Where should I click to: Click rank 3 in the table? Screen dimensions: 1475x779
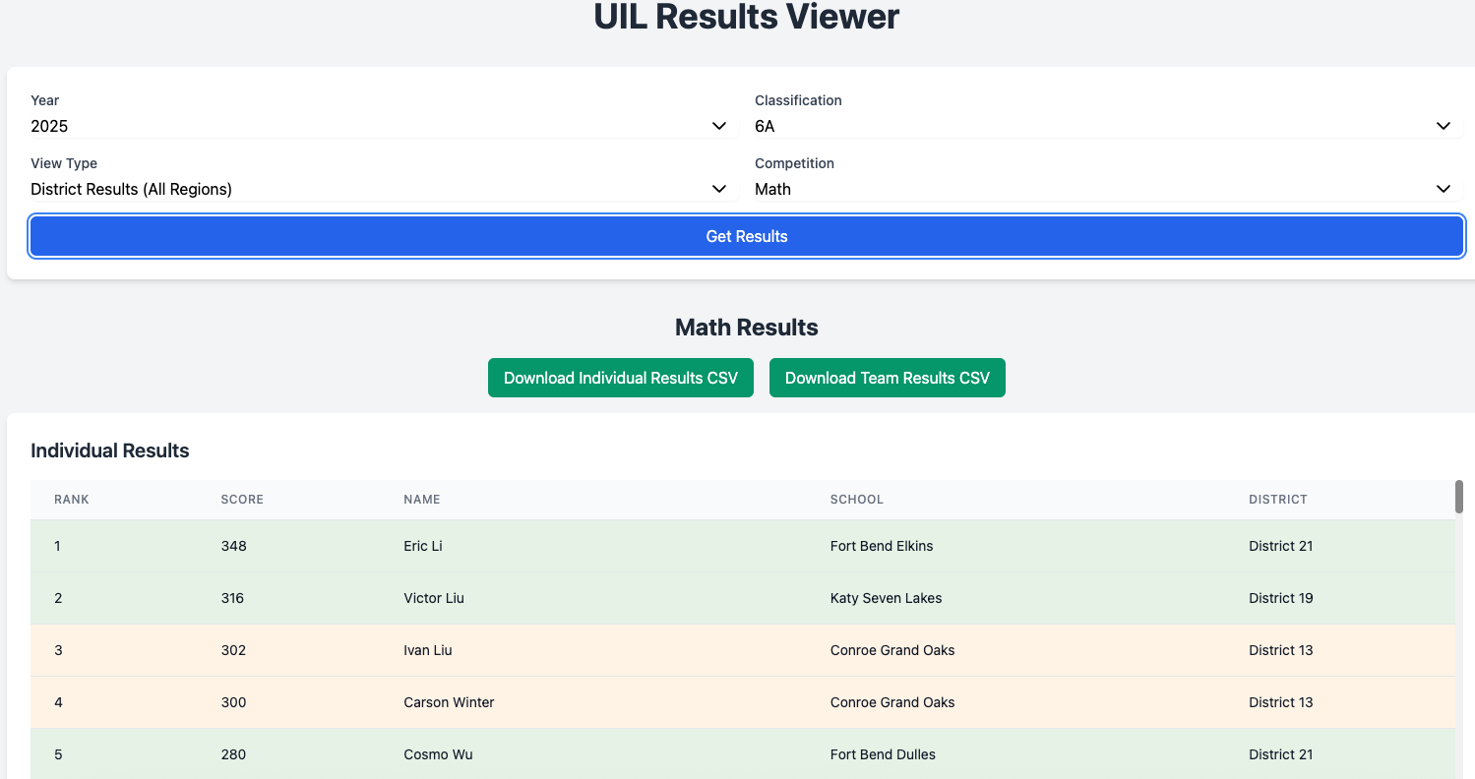[58, 650]
